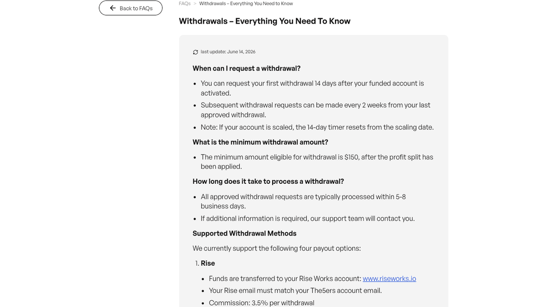Viewport: 546px width, 307px height.
Task: Click the left arrow icon beside Back to FAQs
Action: [x=113, y=8]
